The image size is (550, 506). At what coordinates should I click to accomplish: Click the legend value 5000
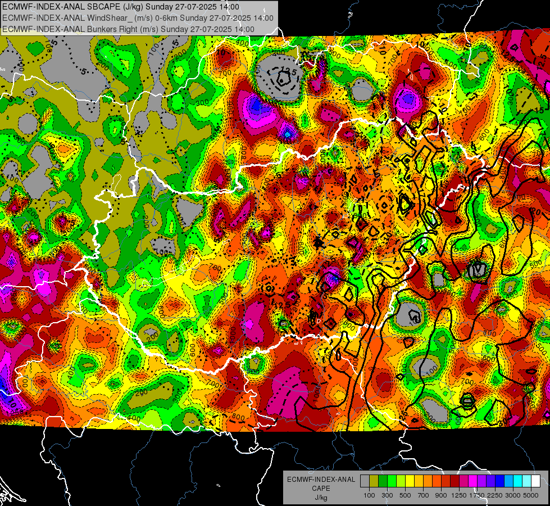tap(531, 495)
